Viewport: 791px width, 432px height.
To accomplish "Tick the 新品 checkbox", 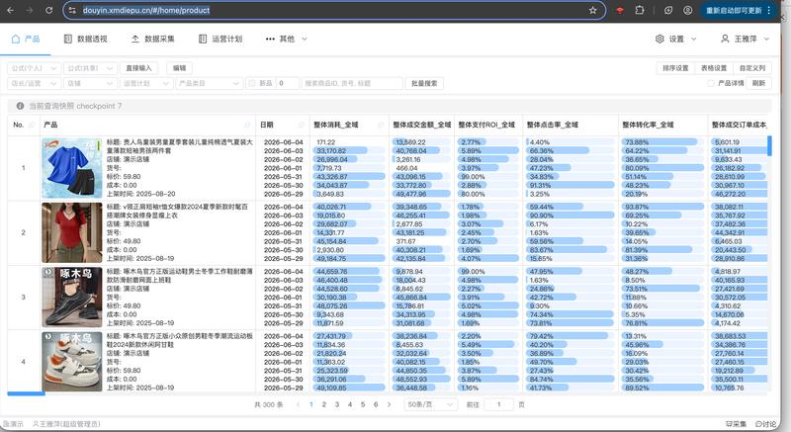I will pos(252,83).
